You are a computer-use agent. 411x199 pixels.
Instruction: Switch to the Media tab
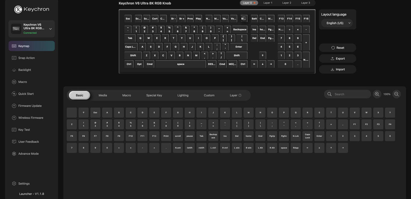103,95
